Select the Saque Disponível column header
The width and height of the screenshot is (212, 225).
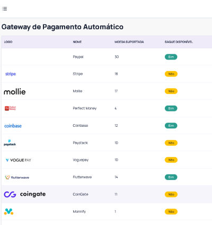pyautogui.click(x=179, y=42)
